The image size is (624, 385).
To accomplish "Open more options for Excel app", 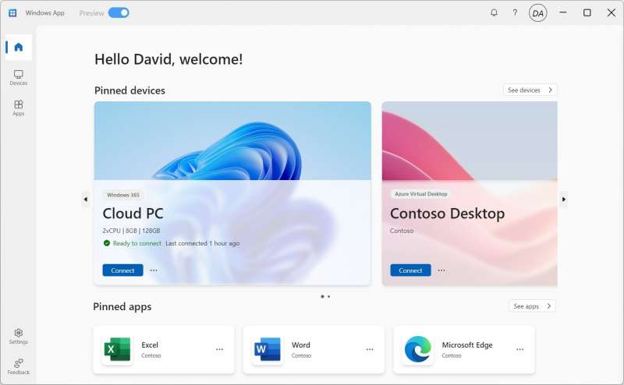I will [219, 349].
